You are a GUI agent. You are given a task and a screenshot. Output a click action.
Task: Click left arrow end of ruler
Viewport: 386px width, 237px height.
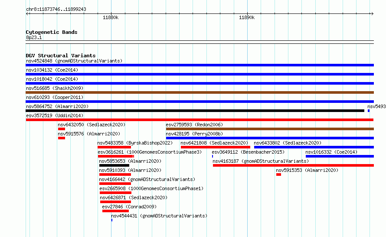(27, 13)
